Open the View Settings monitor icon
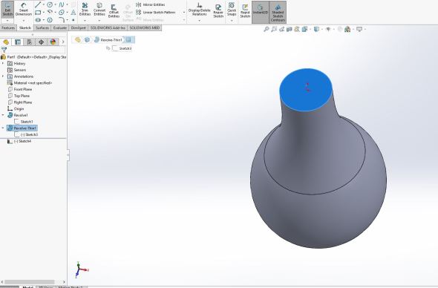 point(359,29)
